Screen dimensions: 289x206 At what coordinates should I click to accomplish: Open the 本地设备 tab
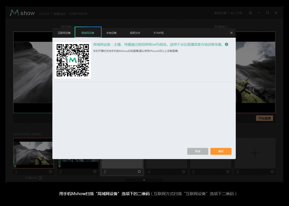(x=111, y=33)
